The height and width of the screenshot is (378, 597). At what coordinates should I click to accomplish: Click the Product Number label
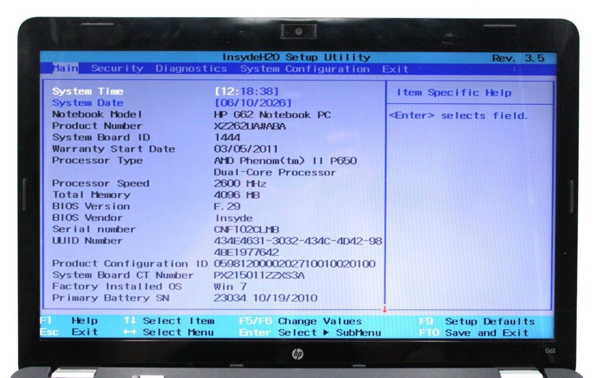click(x=97, y=126)
